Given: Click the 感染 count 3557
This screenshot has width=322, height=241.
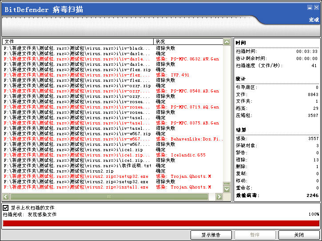Looking at the screenshot, I should (314, 139).
